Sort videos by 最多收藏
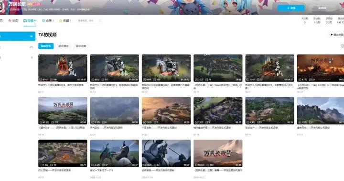This screenshot has height=181, width=344. pos(81,46)
